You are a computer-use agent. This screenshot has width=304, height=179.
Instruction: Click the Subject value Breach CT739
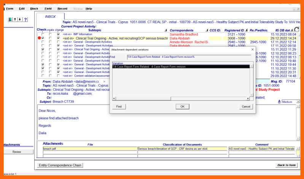[63, 102]
